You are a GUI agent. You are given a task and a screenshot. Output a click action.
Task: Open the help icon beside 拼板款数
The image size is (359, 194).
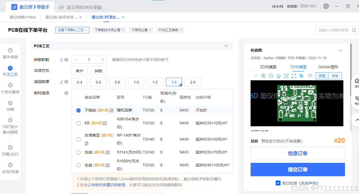pyautogui.click(x=66, y=60)
